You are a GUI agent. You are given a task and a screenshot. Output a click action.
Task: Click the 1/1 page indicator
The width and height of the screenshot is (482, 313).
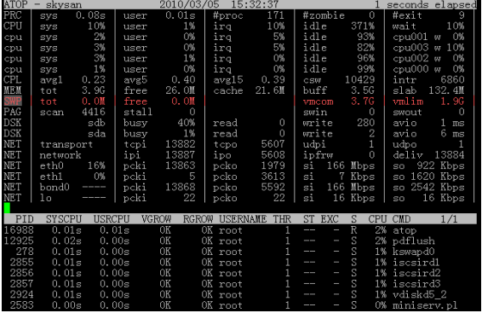pyautogui.click(x=449, y=219)
